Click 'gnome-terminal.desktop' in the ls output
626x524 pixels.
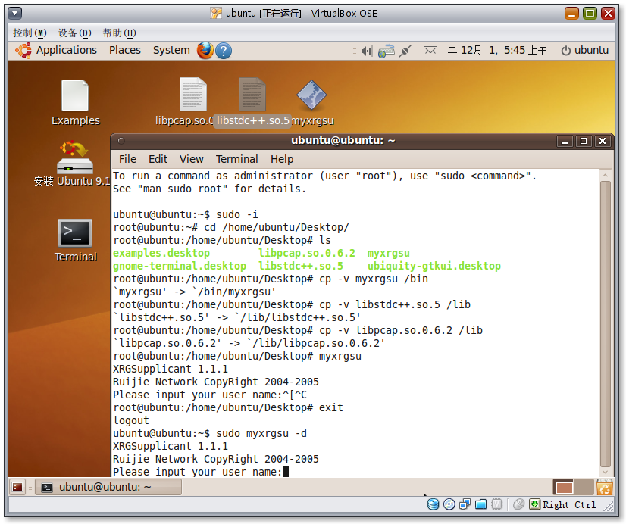[x=180, y=266]
